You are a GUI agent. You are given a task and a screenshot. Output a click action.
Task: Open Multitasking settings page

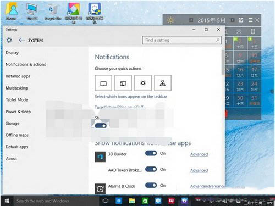pos(16,88)
